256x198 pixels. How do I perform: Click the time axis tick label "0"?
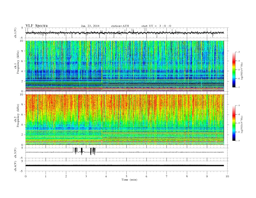pyautogui.click(x=26, y=176)
